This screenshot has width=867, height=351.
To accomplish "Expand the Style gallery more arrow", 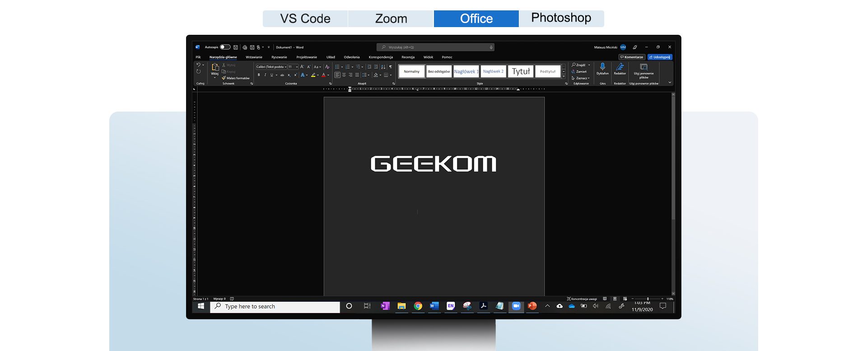I will tap(564, 76).
